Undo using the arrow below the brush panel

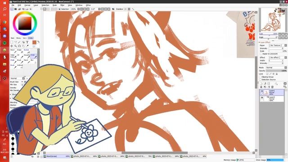point(32,157)
